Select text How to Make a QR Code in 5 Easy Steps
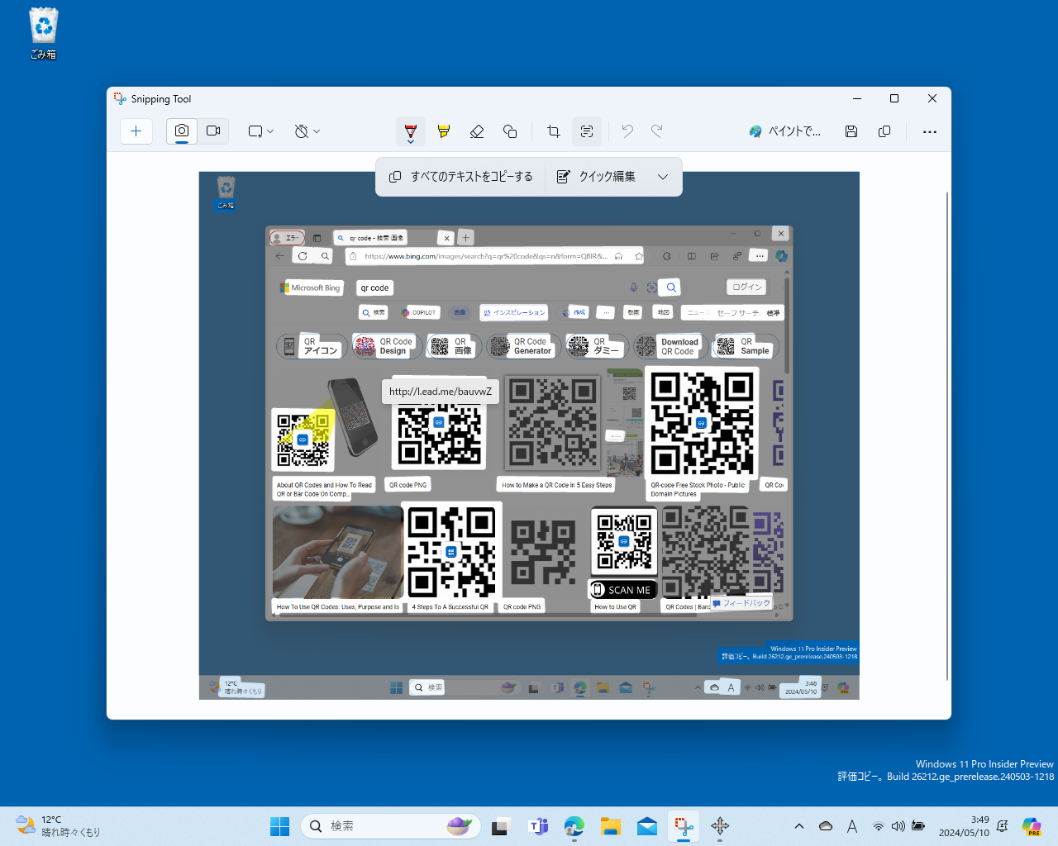 pos(557,485)
